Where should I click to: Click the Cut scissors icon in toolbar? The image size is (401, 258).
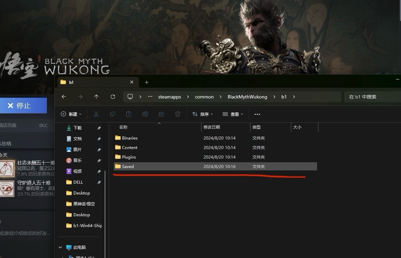(96, 114)
